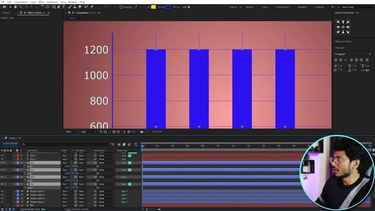Open blend mode dropdown for layer Jan 2

pyautogui.click(x=66, y=159)
